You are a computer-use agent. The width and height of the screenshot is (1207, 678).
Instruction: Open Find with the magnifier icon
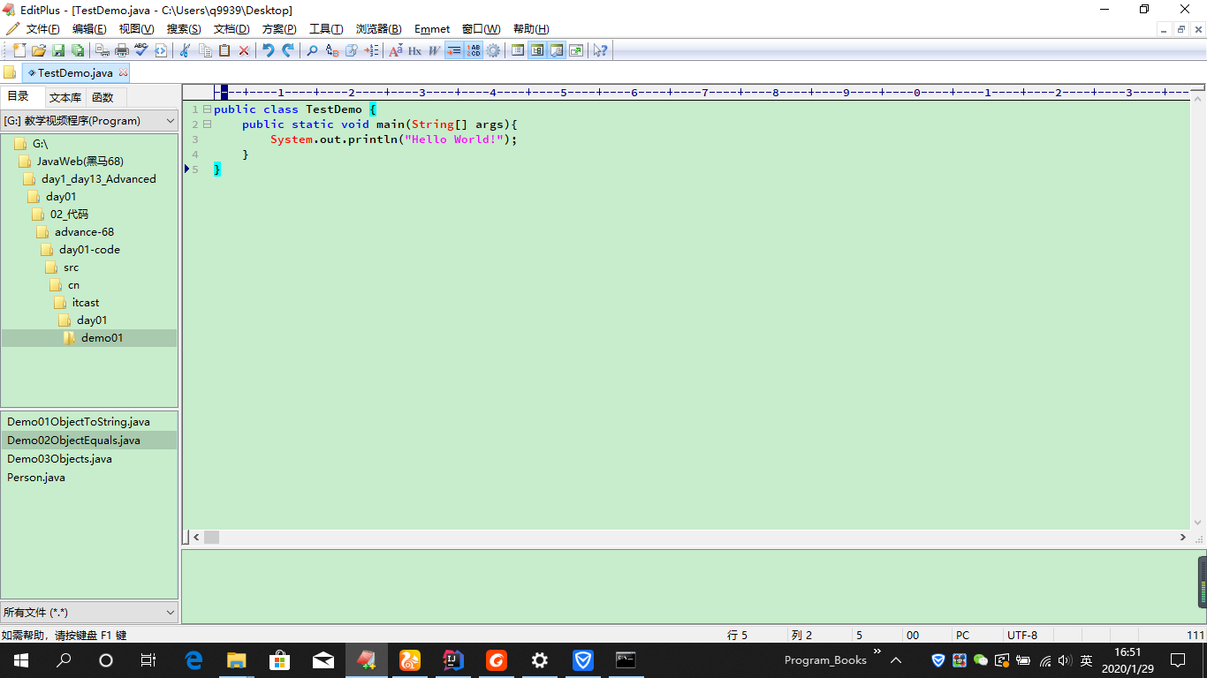pos(313,50)
